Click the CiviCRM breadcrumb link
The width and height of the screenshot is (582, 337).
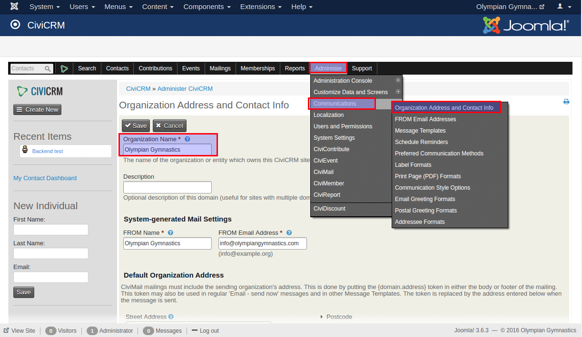[x=138, y=89]
